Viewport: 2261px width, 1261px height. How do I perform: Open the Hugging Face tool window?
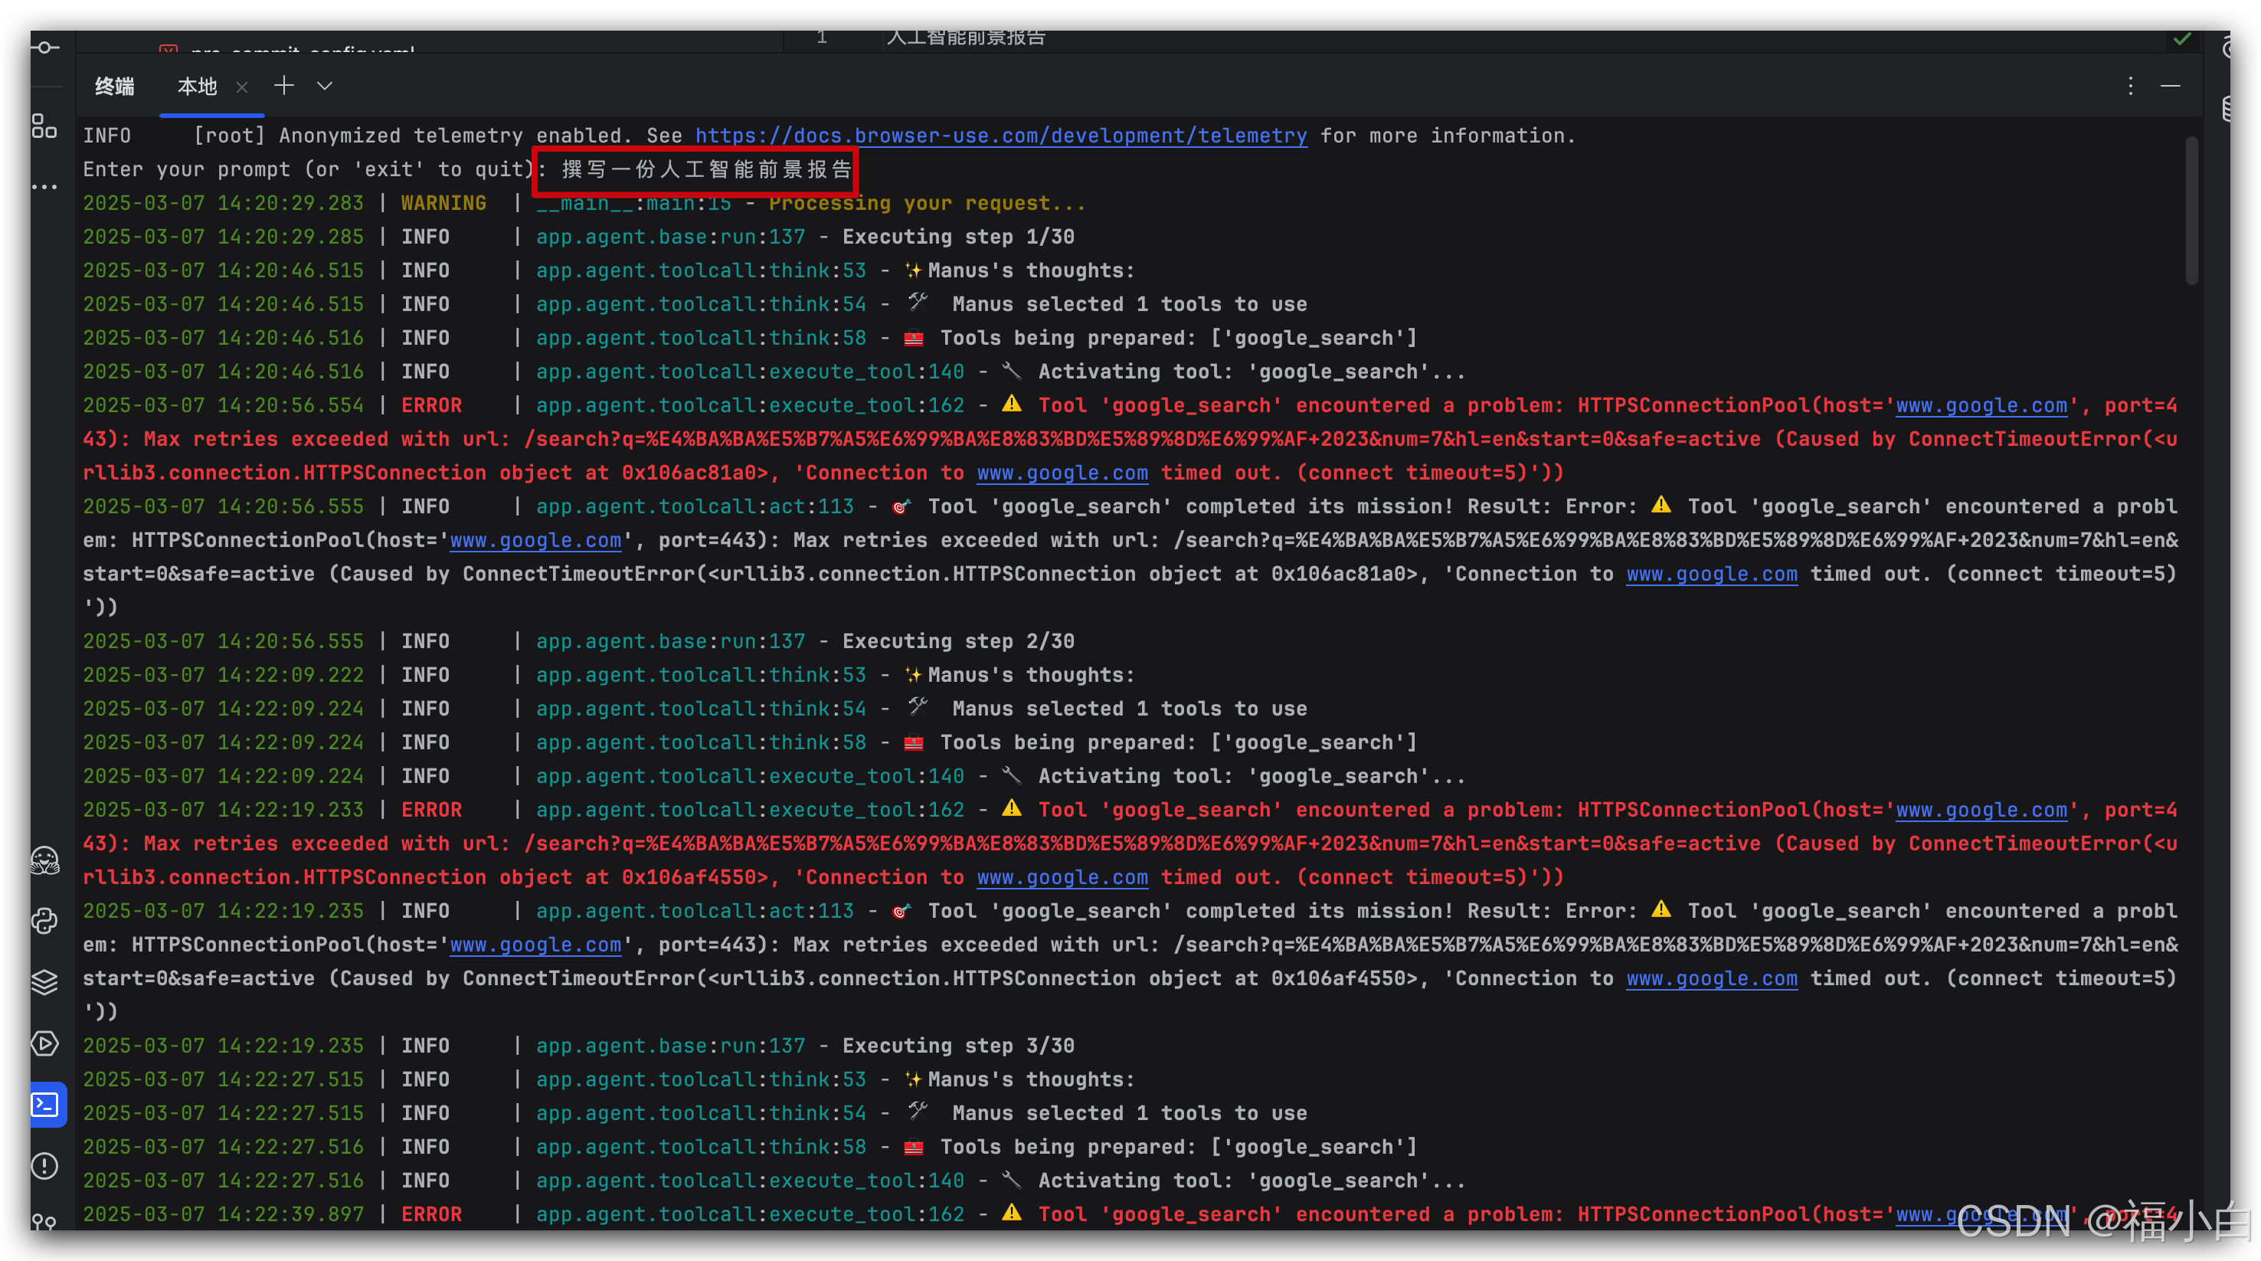coord(44,860)
